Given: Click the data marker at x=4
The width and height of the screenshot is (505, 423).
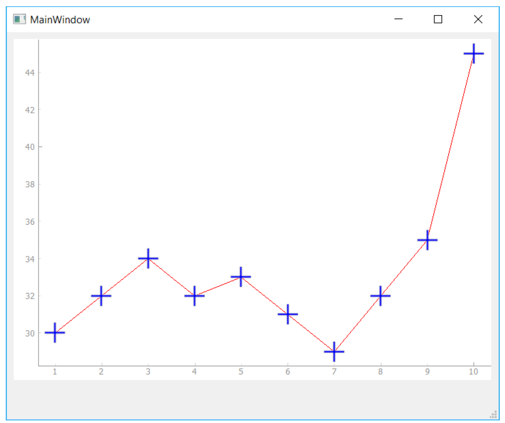Looking at the screenshot, I should [194, 296].
